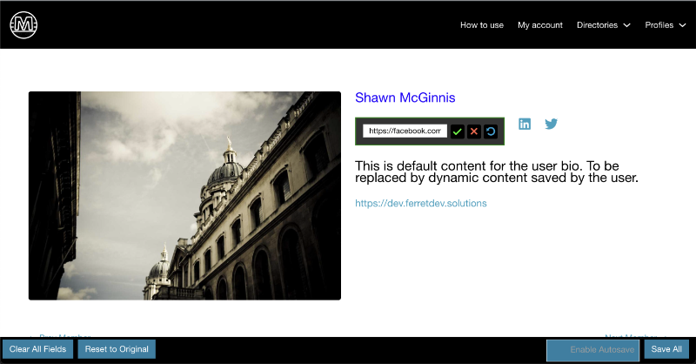Go to My account
Screen dimensions: 696x364
coord(539,25)
